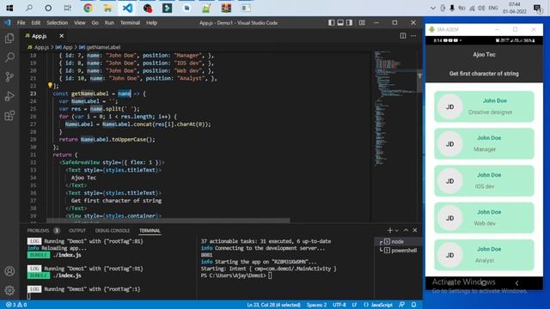The image size is (550, 309).
Task: Click errors and warnings status bar item
Action: (16, 305)
